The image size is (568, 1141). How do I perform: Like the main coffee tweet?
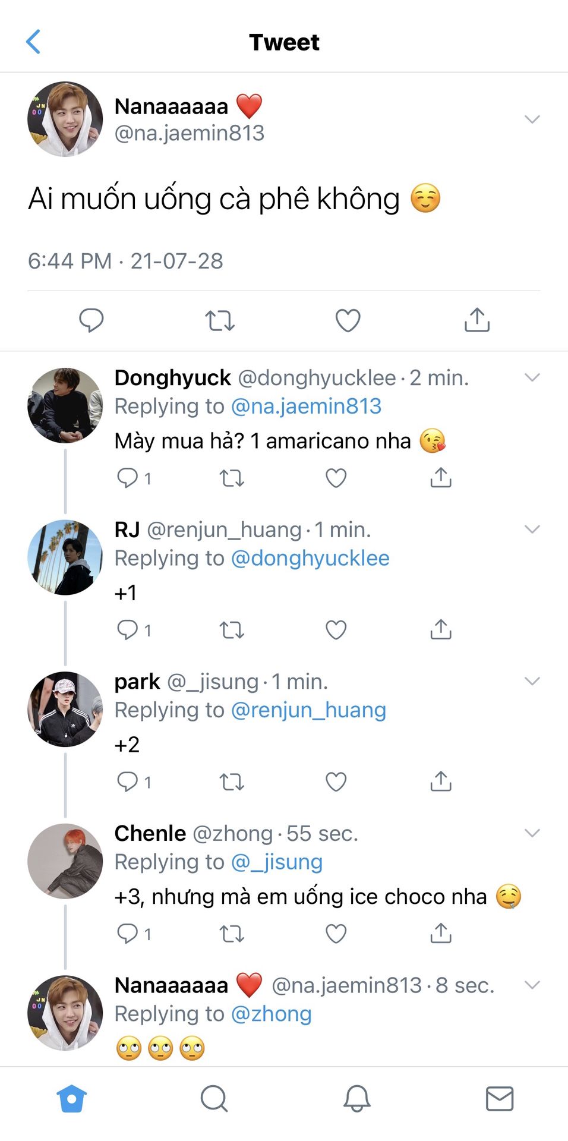(x=348, y=320)
